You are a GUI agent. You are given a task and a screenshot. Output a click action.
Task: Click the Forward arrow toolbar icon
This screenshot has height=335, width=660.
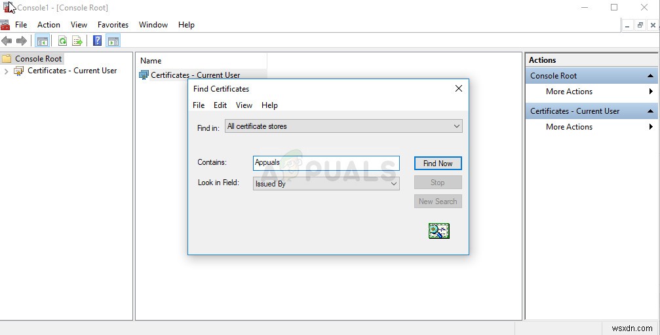coord(22,41)
